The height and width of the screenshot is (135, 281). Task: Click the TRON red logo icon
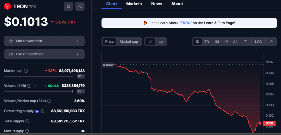click(x=7, y=6)
